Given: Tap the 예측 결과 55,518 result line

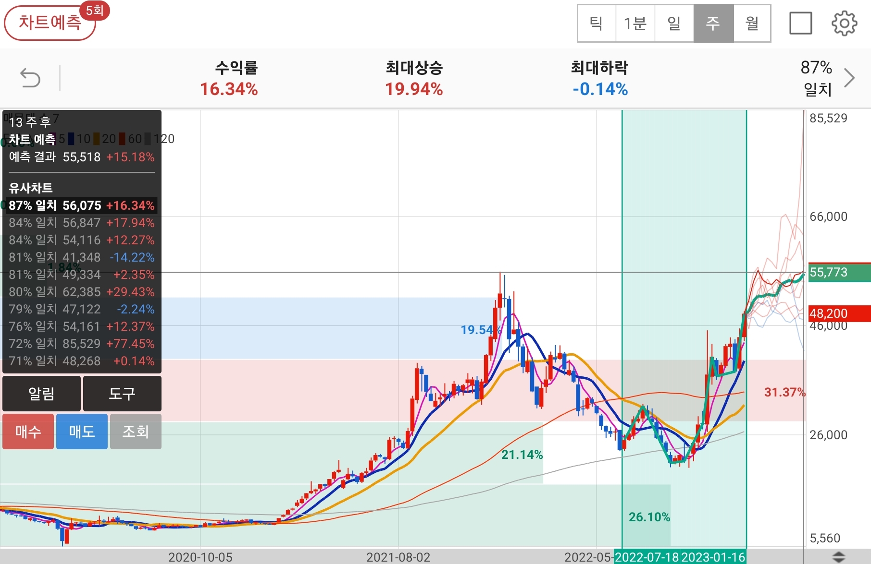Looking at the screenshot, I should [82, 157].
